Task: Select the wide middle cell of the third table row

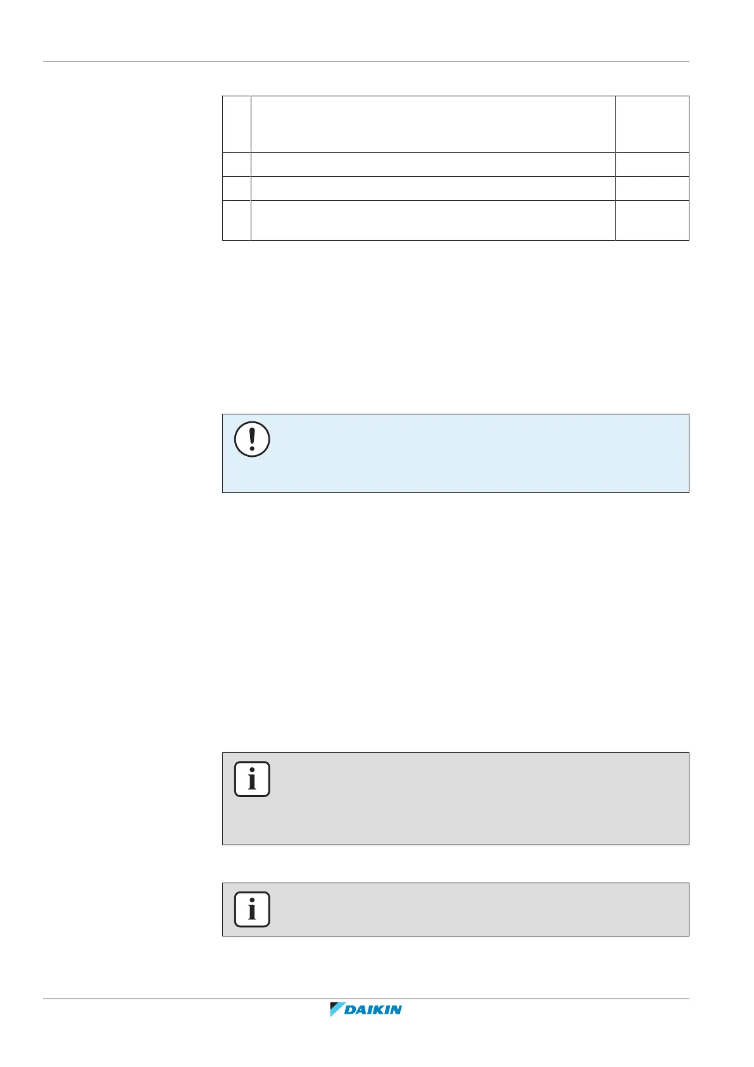Action: point(433,188)
